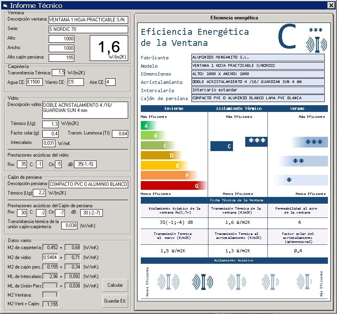Click the Descripción vidrio text area
The image size is (337, 314).
tap(85, 110)
